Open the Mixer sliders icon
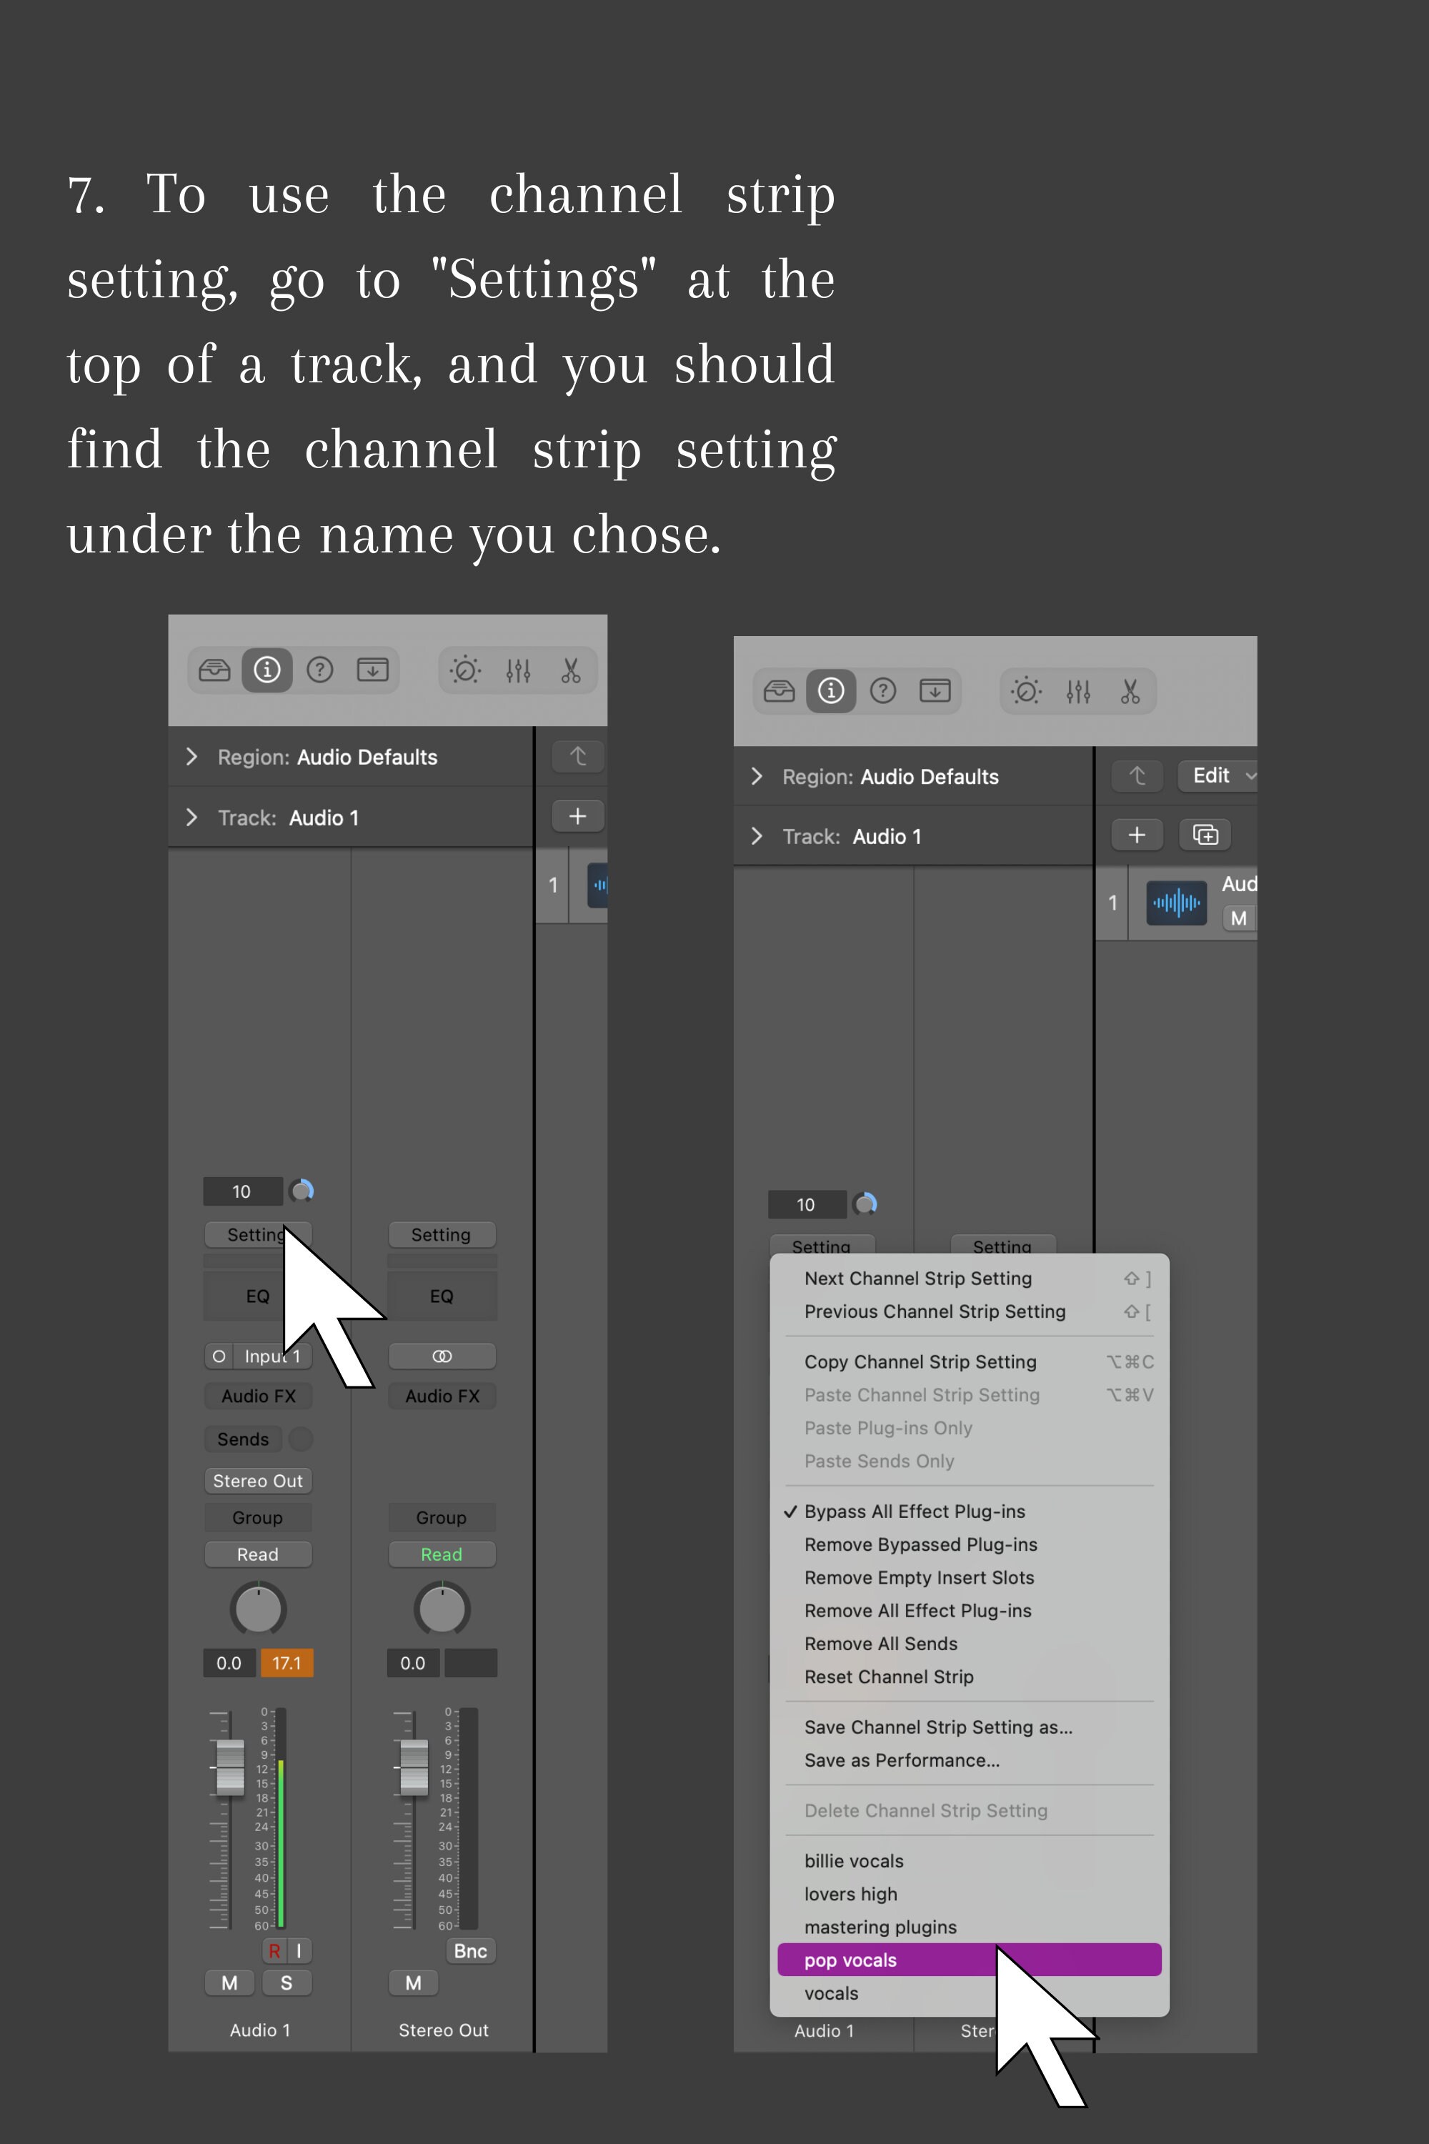 (x=517, y=670)
